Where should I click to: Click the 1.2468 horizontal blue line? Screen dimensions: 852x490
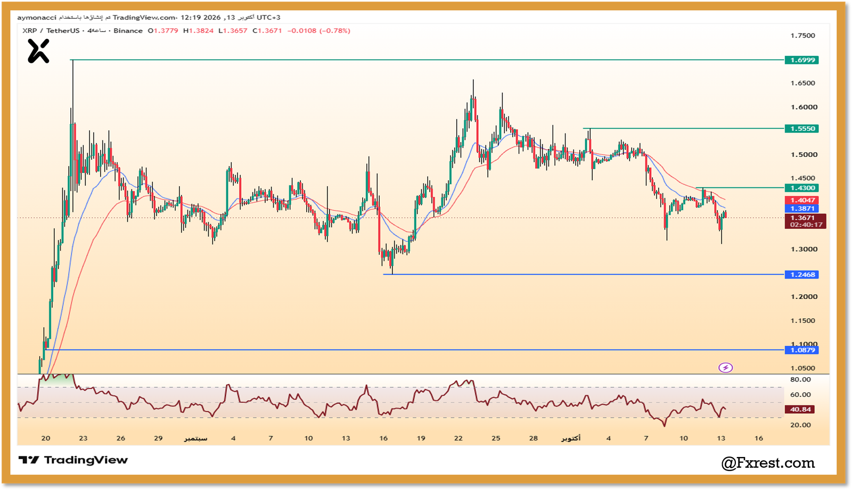click(584, 275)
